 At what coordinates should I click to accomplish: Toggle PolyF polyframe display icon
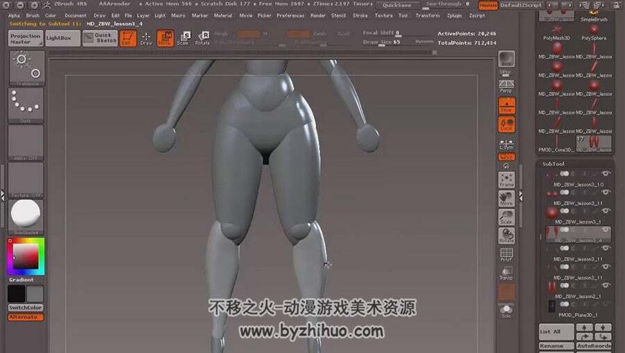tap(506, 254)
